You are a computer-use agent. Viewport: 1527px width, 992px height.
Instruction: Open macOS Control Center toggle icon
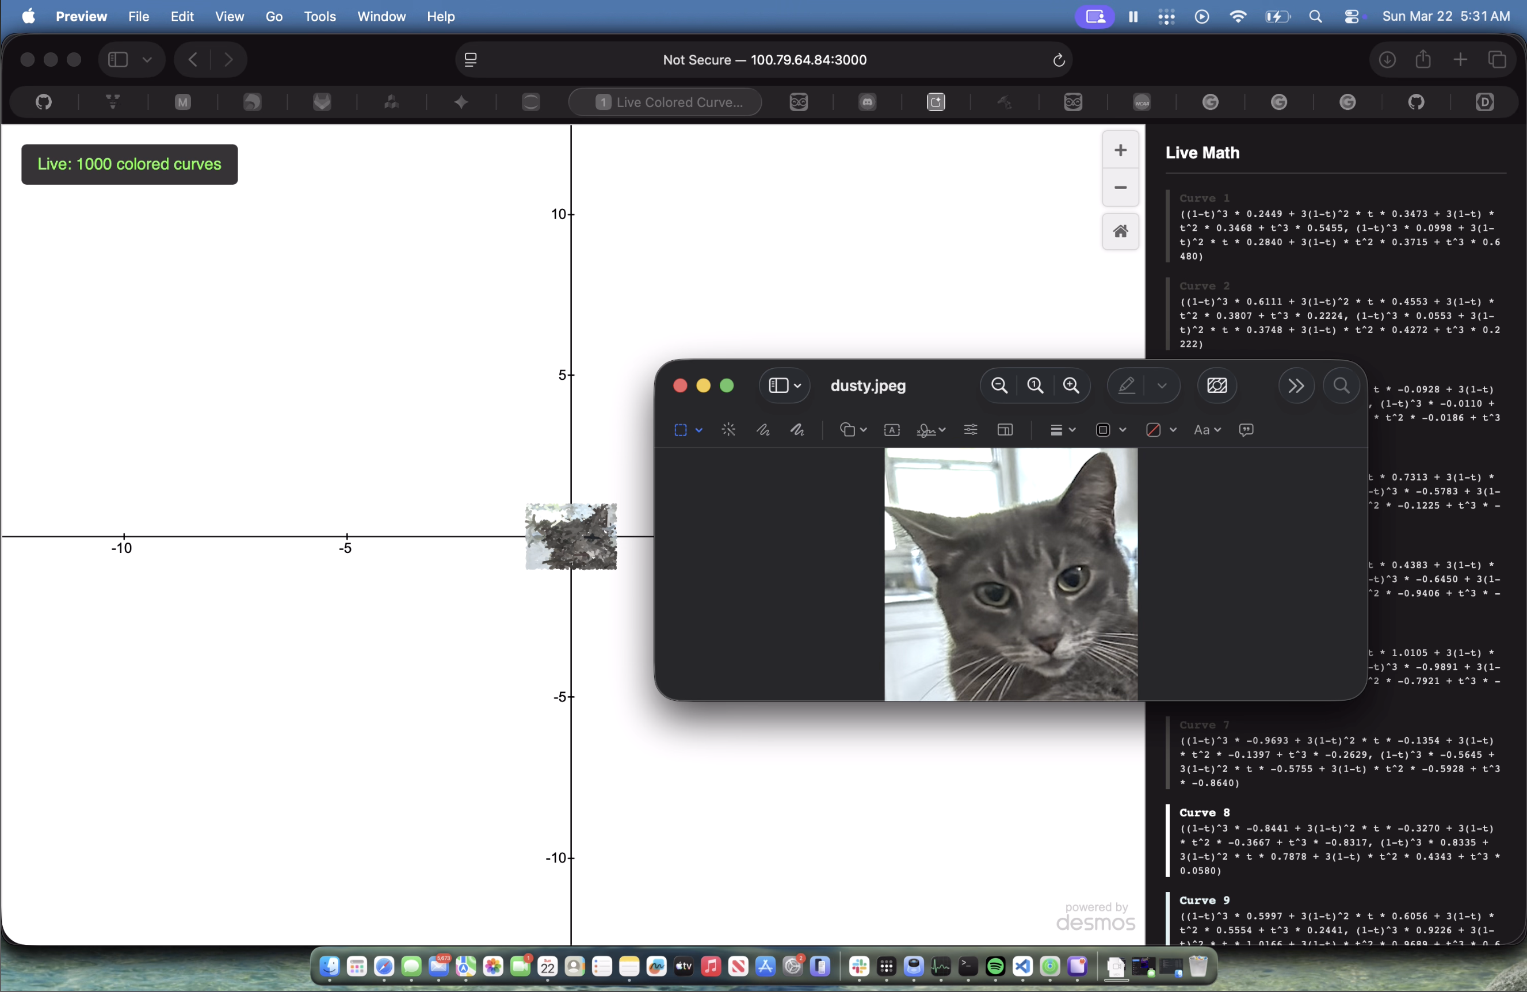(1352, 17)
